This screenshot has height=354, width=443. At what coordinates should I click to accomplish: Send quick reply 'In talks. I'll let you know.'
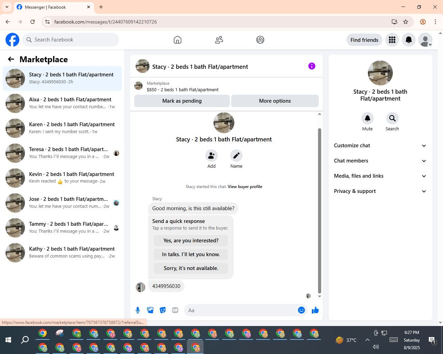(x=191, y=254)
